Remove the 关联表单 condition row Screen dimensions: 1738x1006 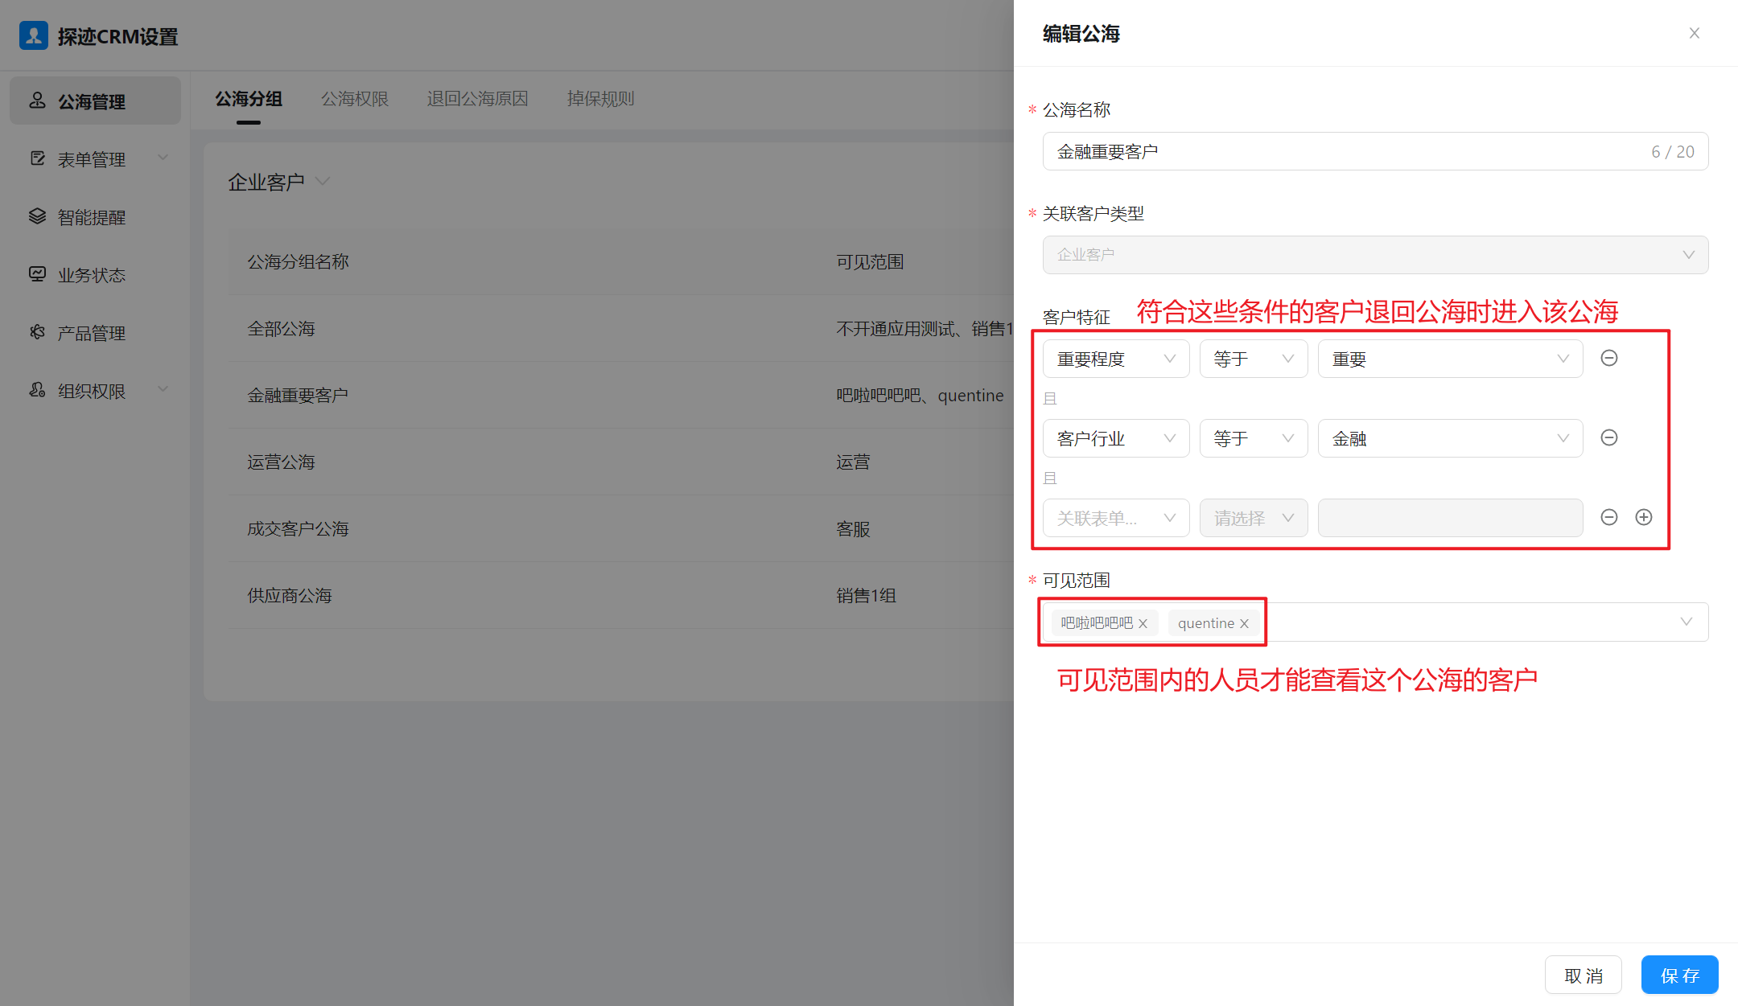(1608, 518)
